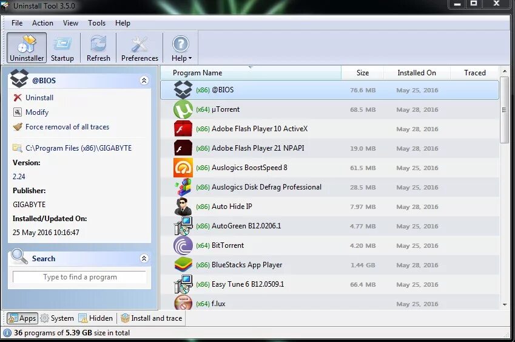Click the @BIOS logo in details panel header
Screen dimensions: 515x342
19,78
